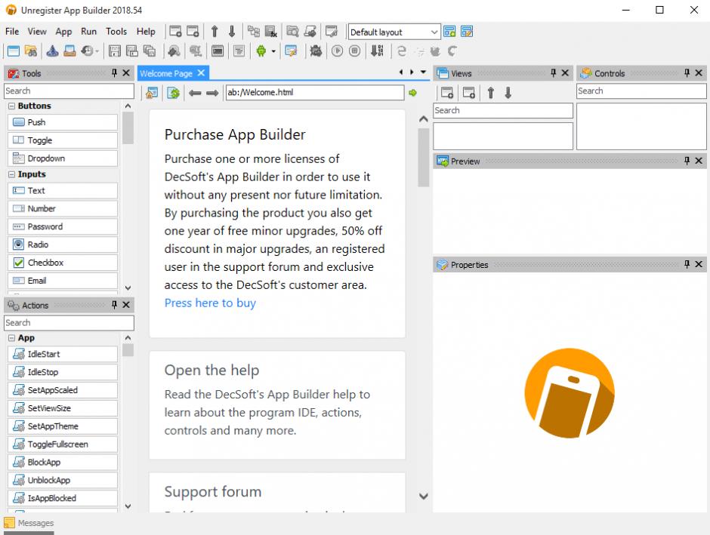The width and height of the screenshot is (710, 535).
Task: Pin the Preview panel
Action: click(687, 161)
